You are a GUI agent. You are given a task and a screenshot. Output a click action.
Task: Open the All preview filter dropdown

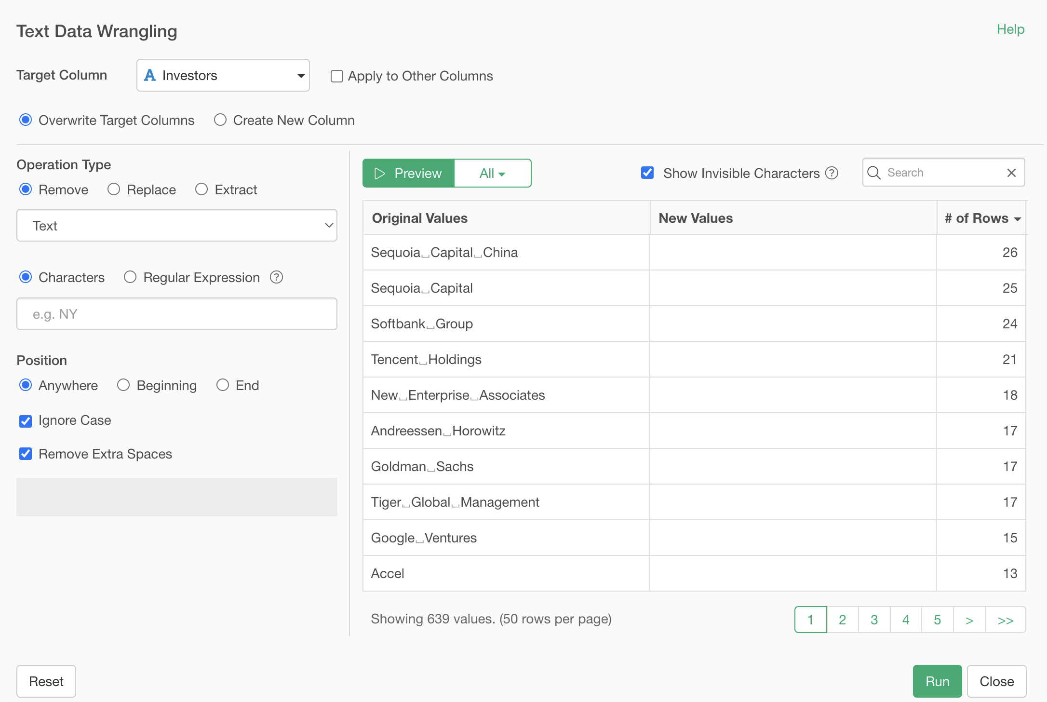coord(493,173)
